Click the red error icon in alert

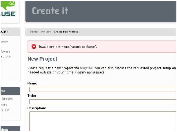pyautogui.click(x=34, y=46)
